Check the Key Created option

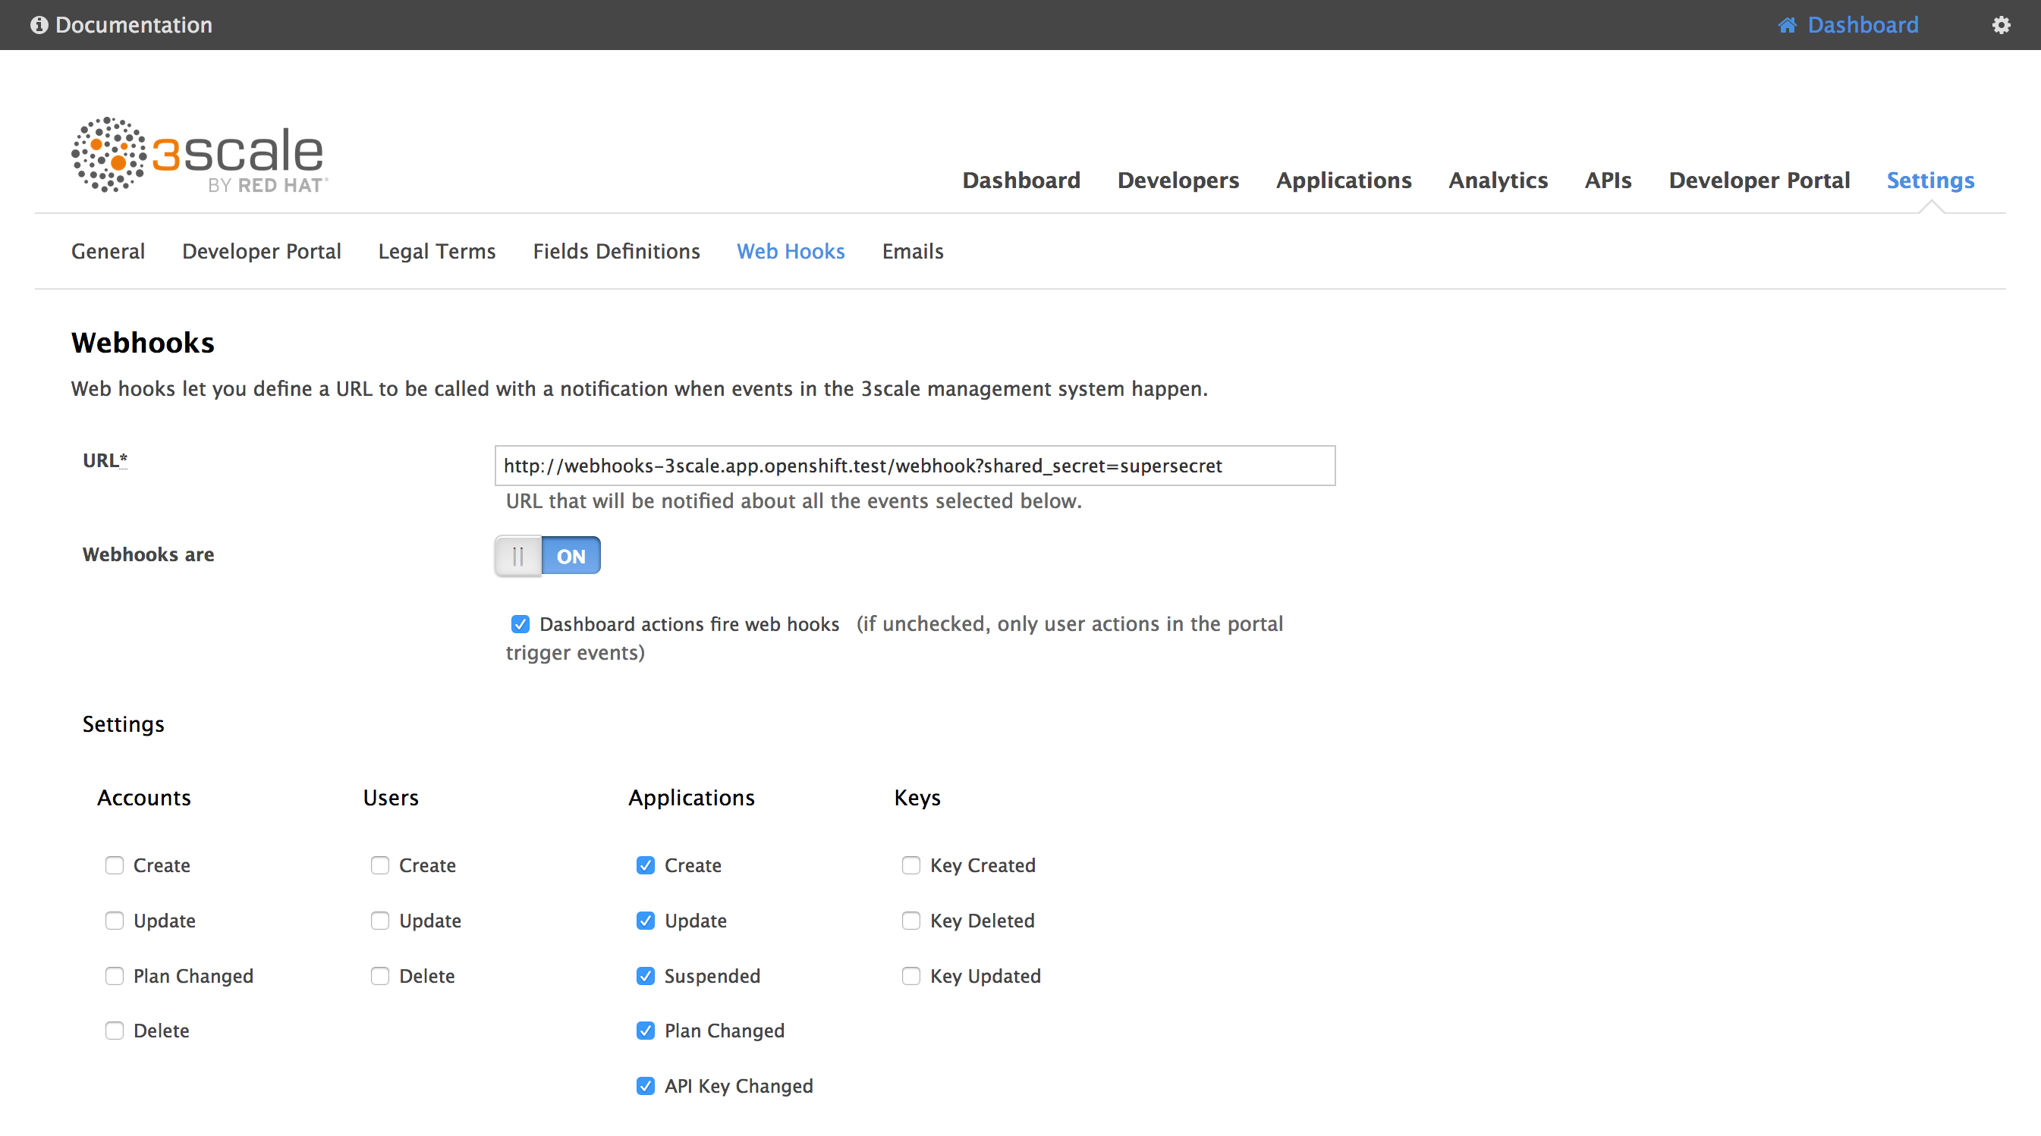(x=911, y=865)
